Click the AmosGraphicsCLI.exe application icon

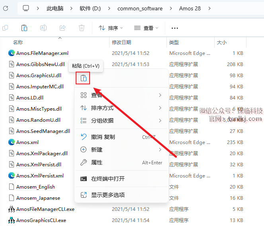(12, 220)
